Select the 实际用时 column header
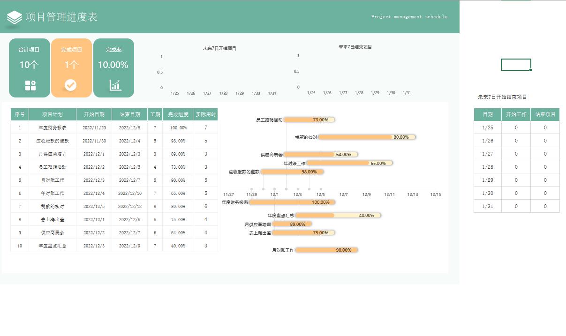The height and width of the screenshot is (336, 566). click(205, 114)
